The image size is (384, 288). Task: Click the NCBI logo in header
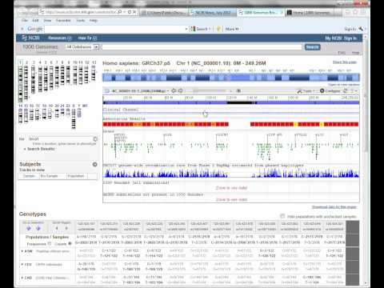coord(30,38)
